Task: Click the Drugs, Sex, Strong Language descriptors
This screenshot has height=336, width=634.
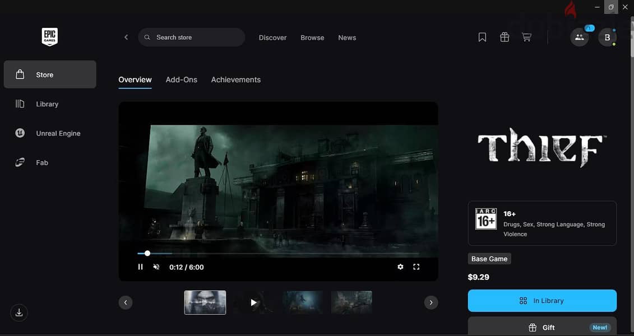Action: (554, 229)
